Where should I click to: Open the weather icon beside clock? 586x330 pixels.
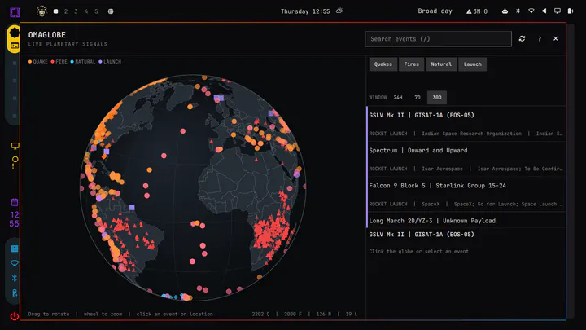click(339, 11)
